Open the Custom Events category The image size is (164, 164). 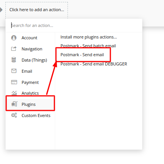(x=36, y=115)
